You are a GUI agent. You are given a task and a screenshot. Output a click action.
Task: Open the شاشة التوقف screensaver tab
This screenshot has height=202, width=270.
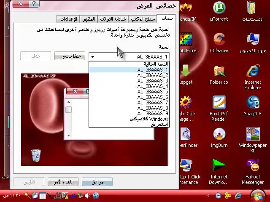pyautogui.click(x=113, y=19)
